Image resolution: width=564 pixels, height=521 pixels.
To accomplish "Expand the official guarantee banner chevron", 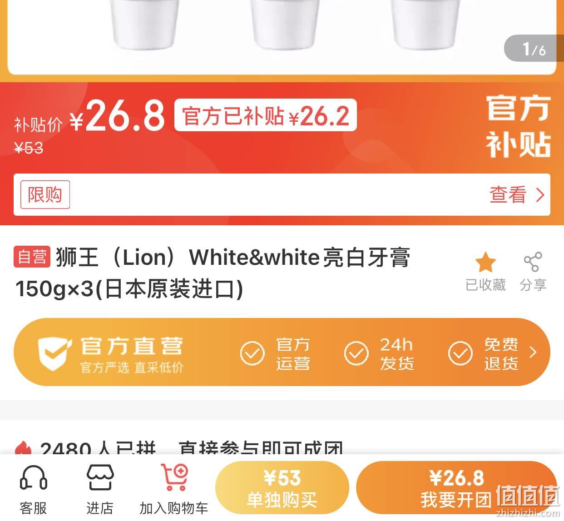I will 533,352.
